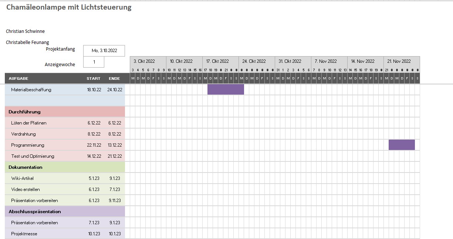Select the Löten der Platinen task cell

[x=29, y=123]
